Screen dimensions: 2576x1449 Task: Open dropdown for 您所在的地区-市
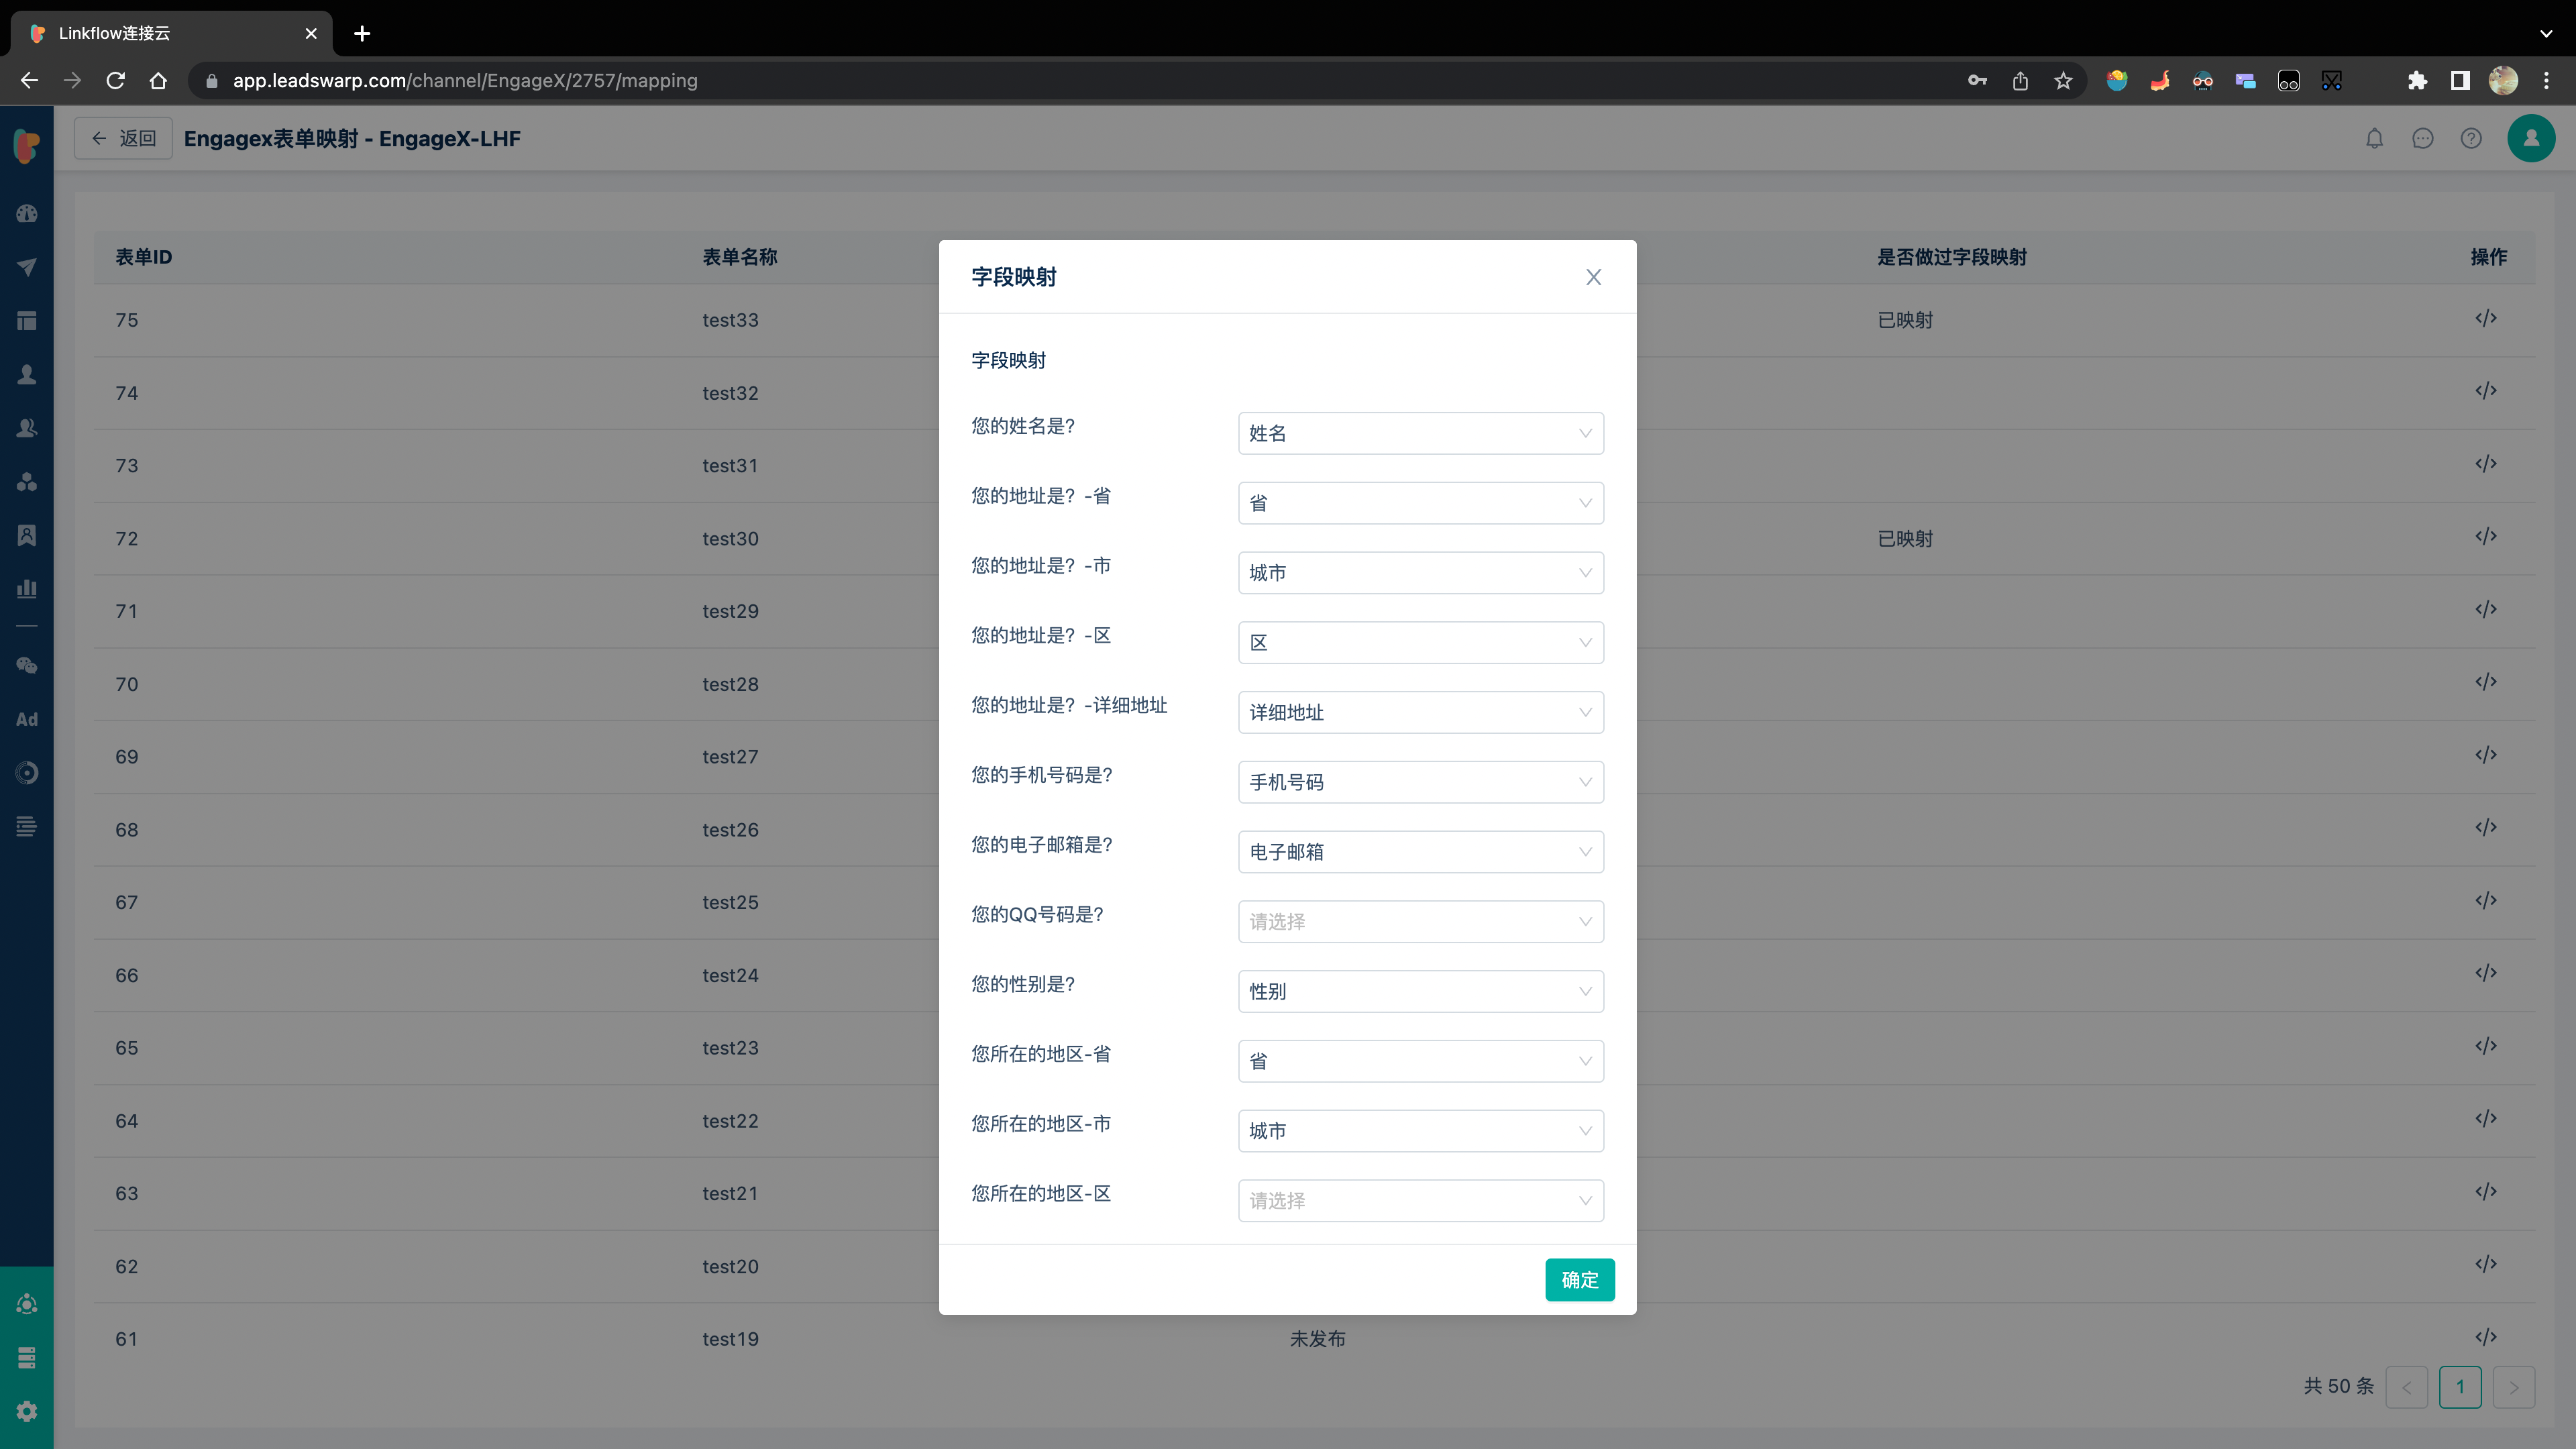[x=1420, y=1131]
